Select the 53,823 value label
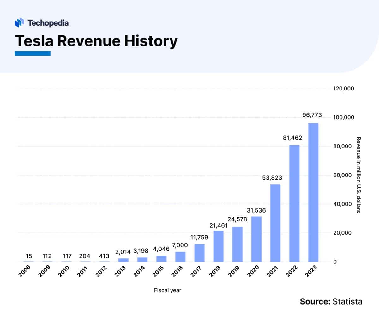The width and height of the screenshot is (379, 321). (x=272, y=178)
